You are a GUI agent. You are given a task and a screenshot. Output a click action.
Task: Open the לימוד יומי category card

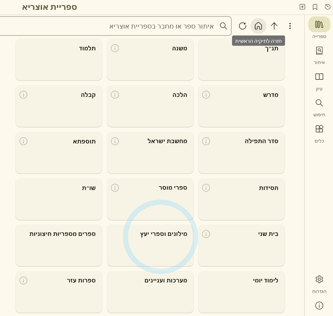point(241,292)
